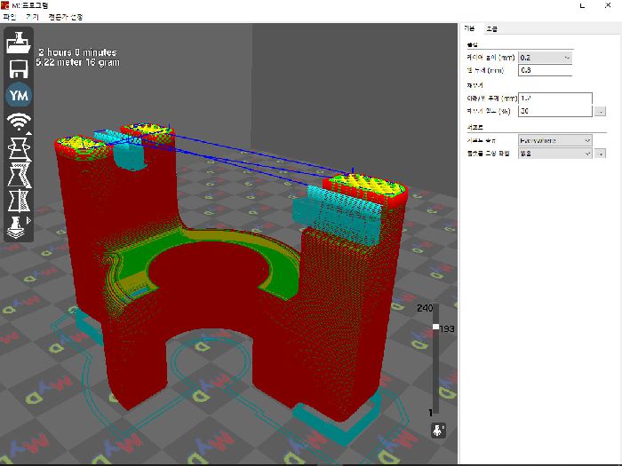Click the round YM share button
622x466 pixels.
(19, 95)
